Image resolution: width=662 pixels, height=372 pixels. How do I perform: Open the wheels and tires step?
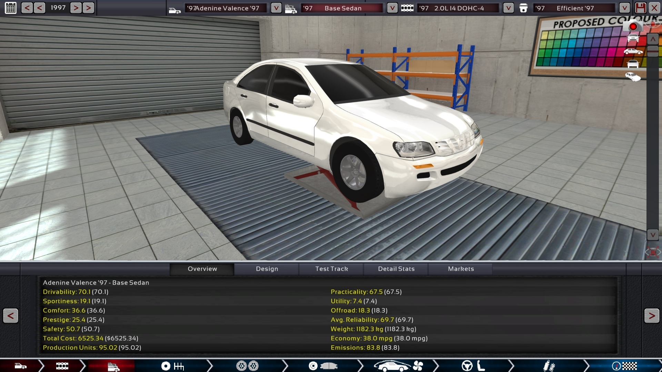pos(247,366)
